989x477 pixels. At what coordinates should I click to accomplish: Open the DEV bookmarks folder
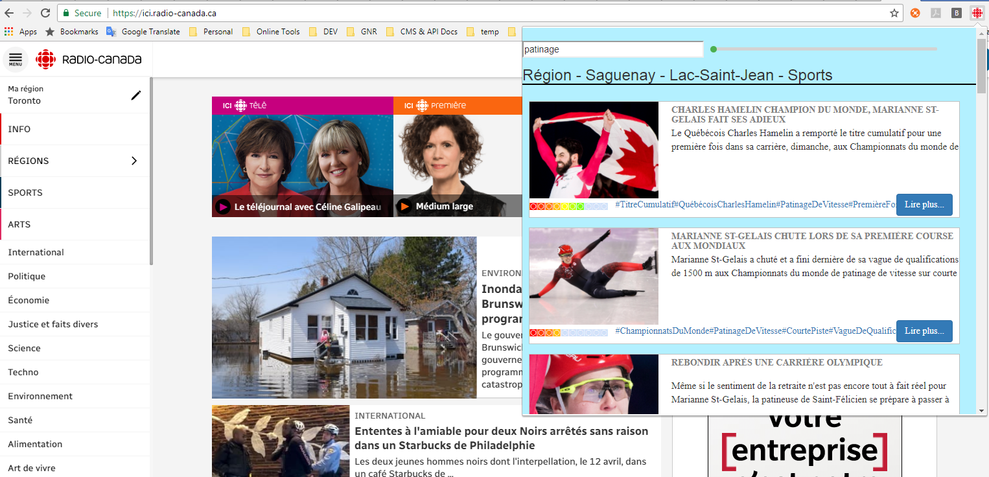click(323, 32)
